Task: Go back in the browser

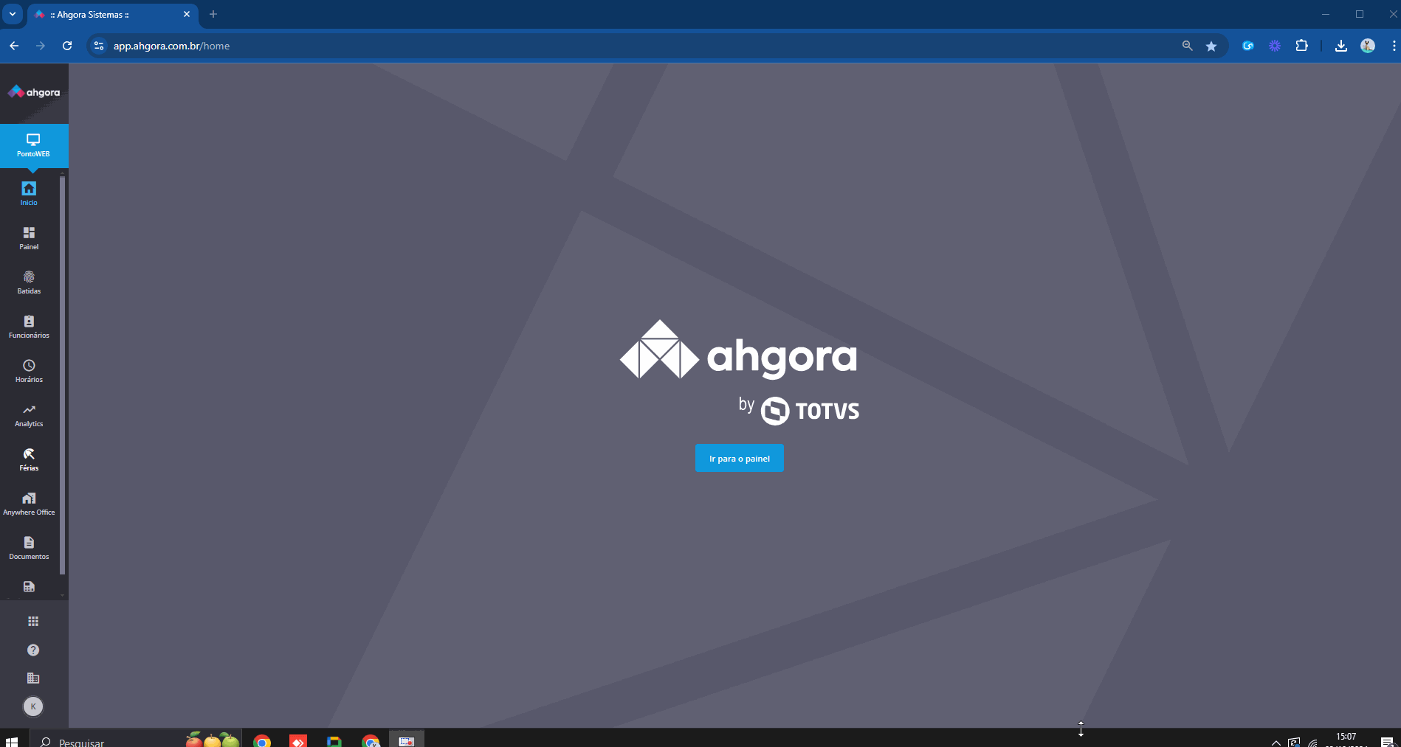Action: pyautogui.click(x=14, y=46)
